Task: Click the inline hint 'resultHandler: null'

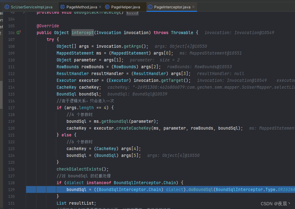Action: (x=220, y=73)
